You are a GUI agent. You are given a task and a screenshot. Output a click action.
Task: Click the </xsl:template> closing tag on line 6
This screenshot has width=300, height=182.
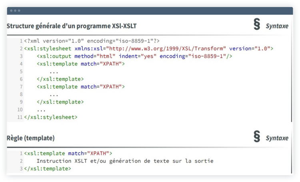pyautogui.click(x=60, y=79)
